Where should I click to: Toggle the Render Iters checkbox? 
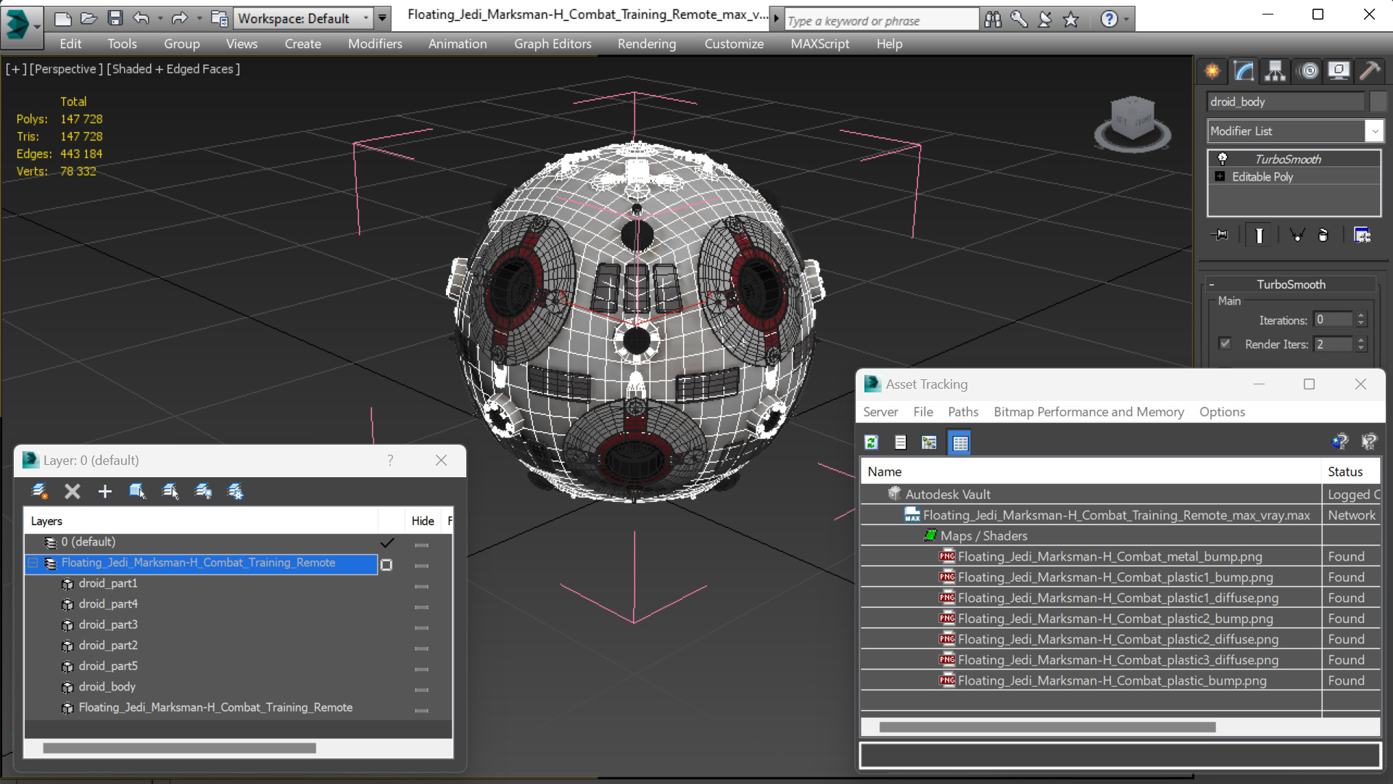1225,344
